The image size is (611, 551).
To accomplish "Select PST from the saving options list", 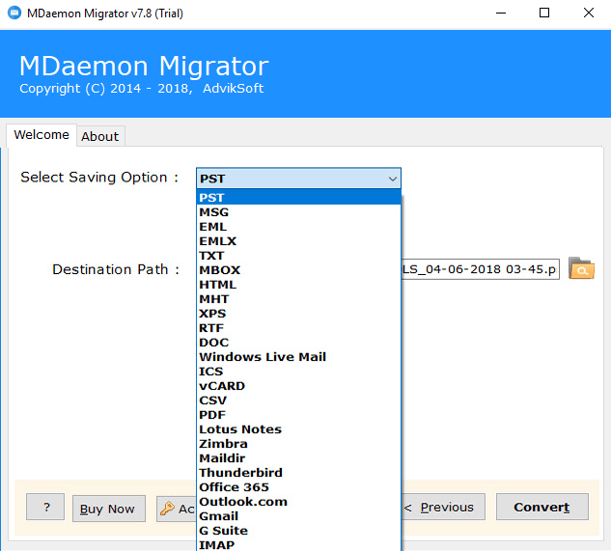I will tap(298, 198).
